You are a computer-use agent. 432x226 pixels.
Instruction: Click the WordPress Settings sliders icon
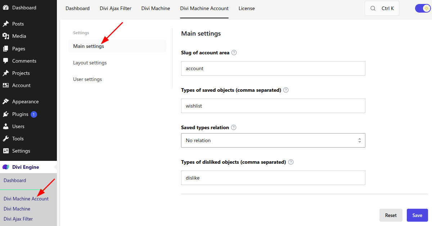(6, 151)
